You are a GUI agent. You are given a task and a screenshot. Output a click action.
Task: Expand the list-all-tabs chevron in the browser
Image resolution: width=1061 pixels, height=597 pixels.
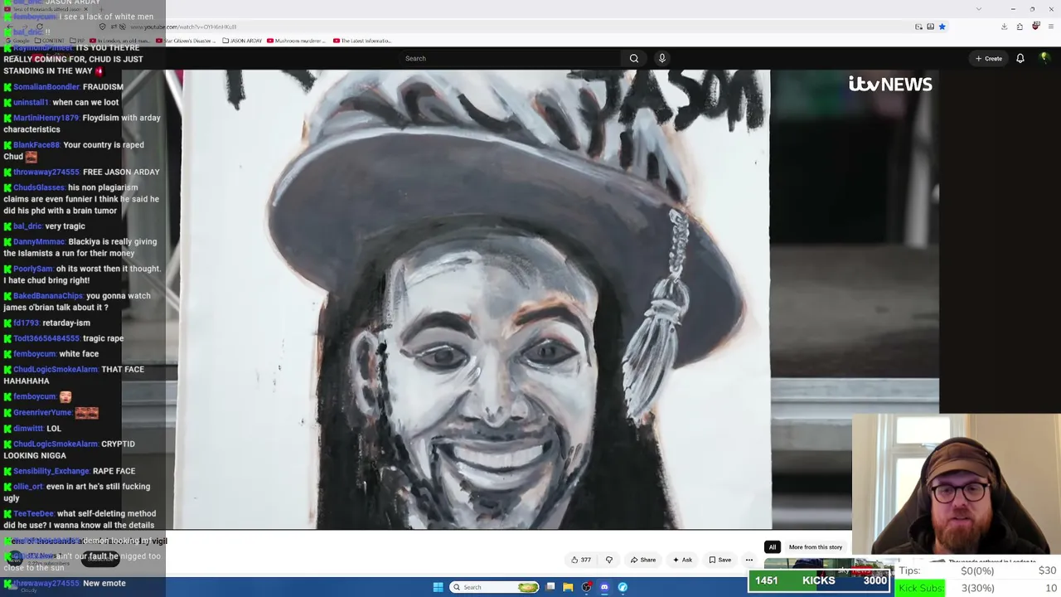pyautogui.click(x=978, y=9)
